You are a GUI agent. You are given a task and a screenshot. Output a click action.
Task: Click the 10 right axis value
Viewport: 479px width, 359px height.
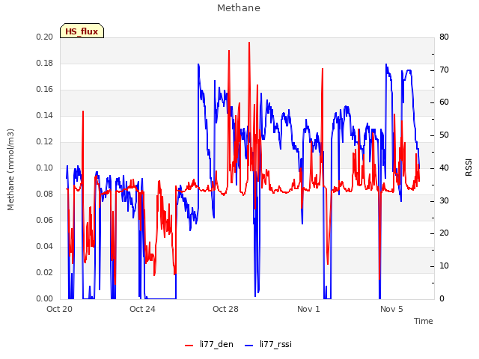(x=444, y=266)
